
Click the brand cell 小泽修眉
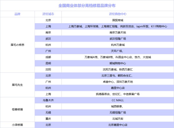tap(17, 125)
